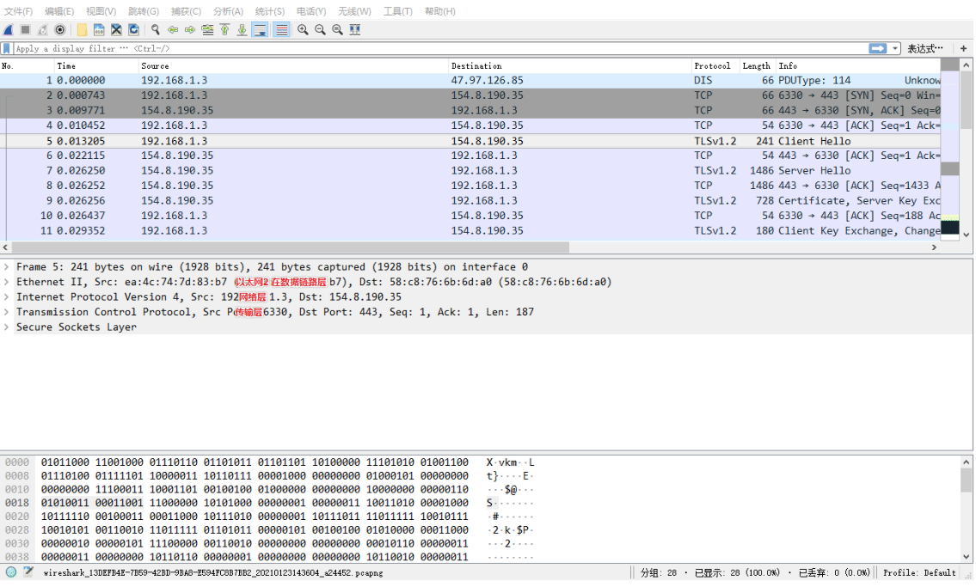
Task: Open a capture file via the folder icon
Action: click(x=82, y=30)
